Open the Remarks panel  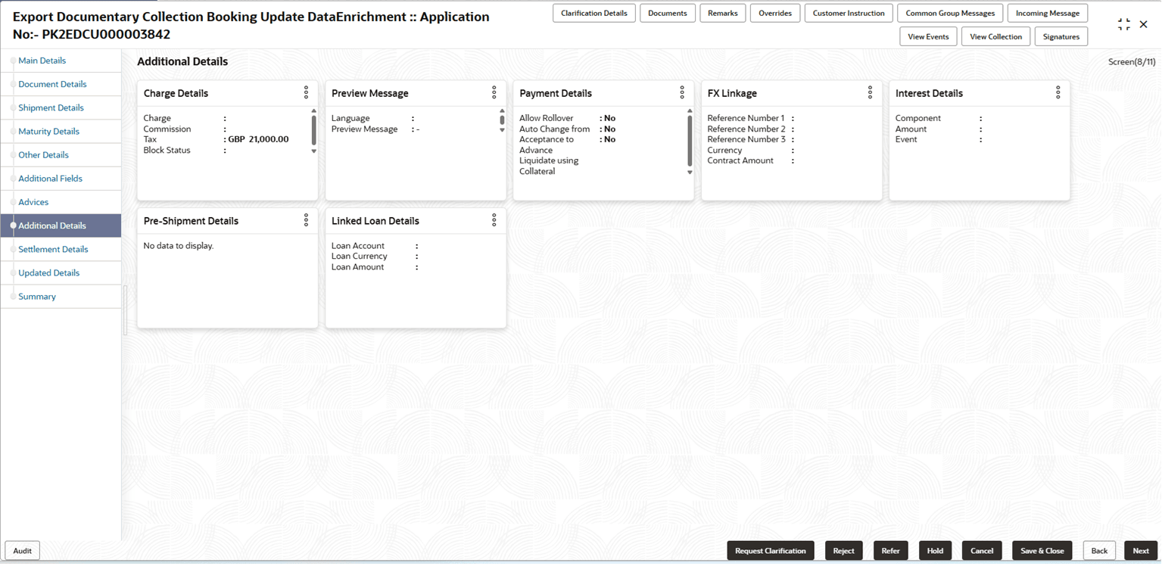[721, 13]
